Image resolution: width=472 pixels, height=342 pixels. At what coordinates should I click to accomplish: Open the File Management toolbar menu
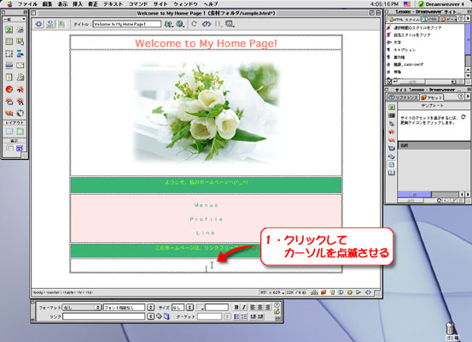169,24
